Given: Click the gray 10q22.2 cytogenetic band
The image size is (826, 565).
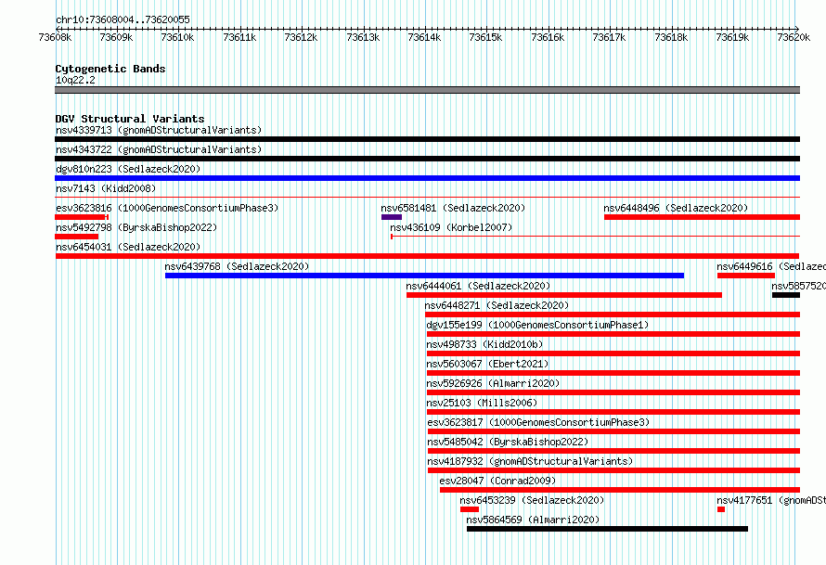Looking at the screenshot, I should (427, 90).
